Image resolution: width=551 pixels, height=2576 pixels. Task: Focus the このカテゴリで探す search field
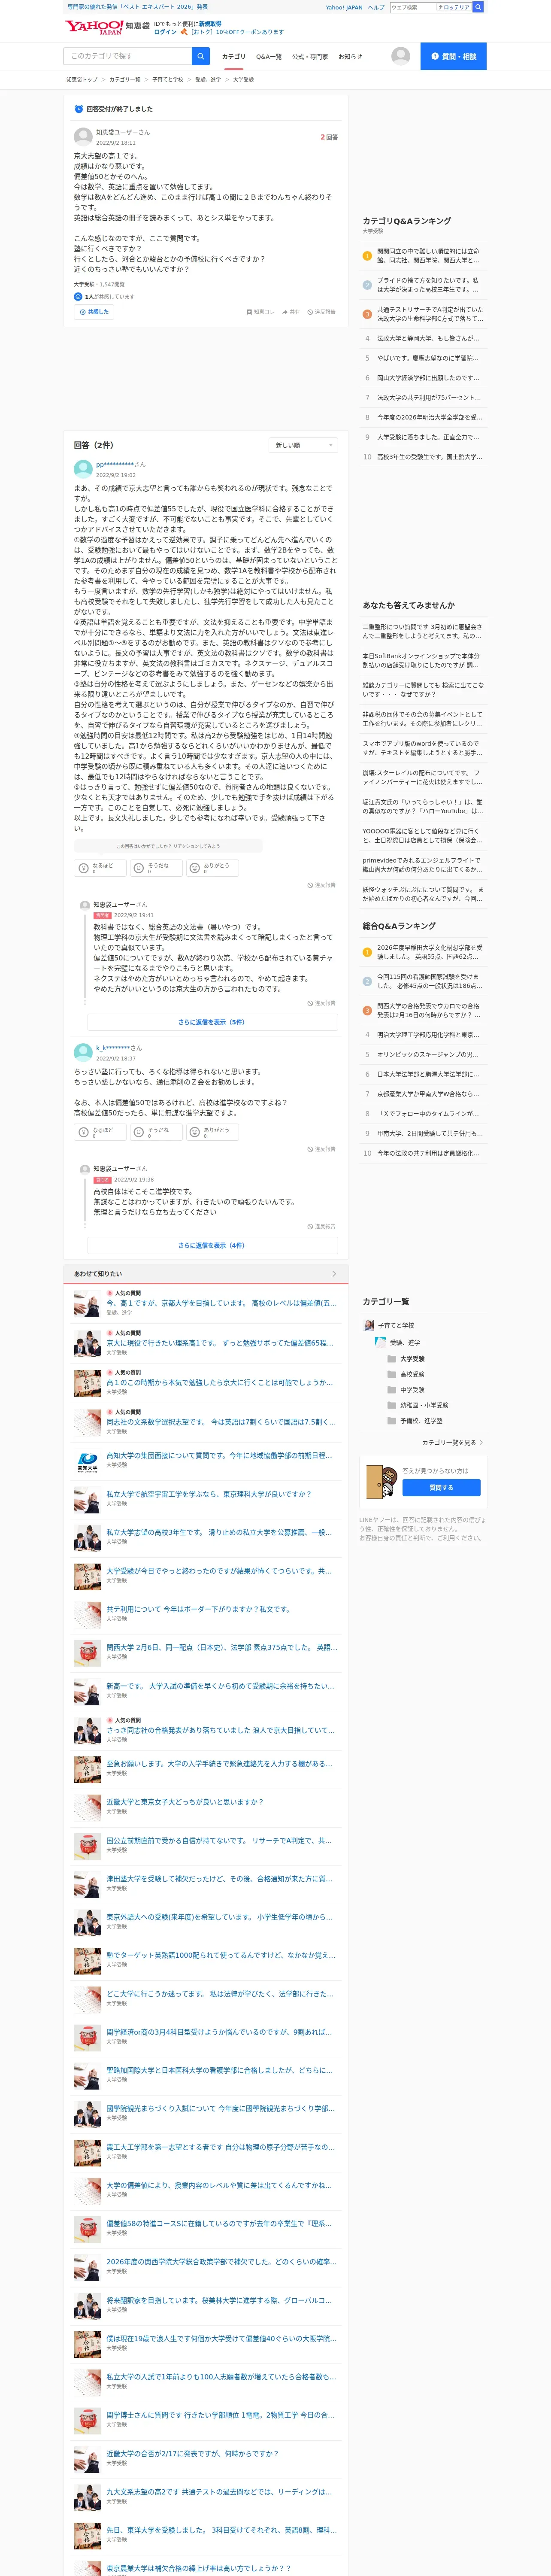tap(127, 56)
